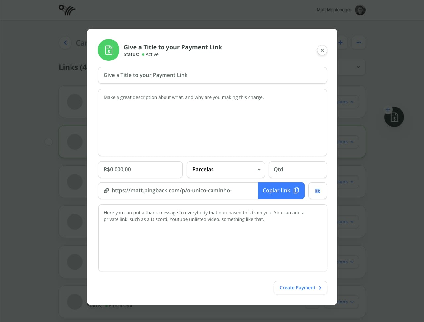Click the thank you message text area

coord(213,238)
